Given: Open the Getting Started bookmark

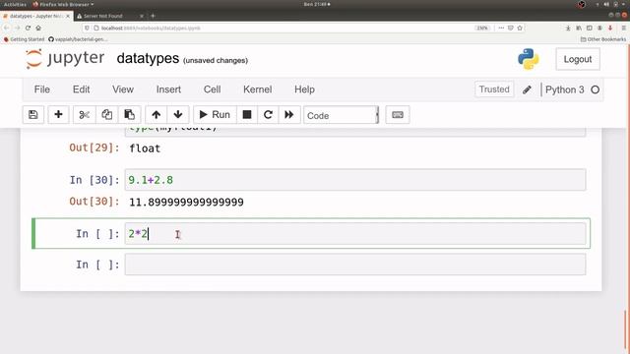Looking at the screenshot, I should tap(24, 39).
